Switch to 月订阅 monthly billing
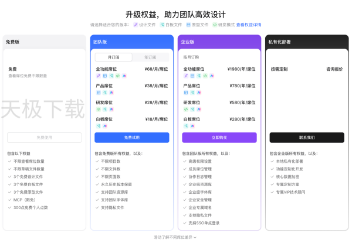This screenshot has width=352, height=243. [x=114, y=57]
